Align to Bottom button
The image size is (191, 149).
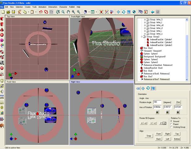[177, 139]
